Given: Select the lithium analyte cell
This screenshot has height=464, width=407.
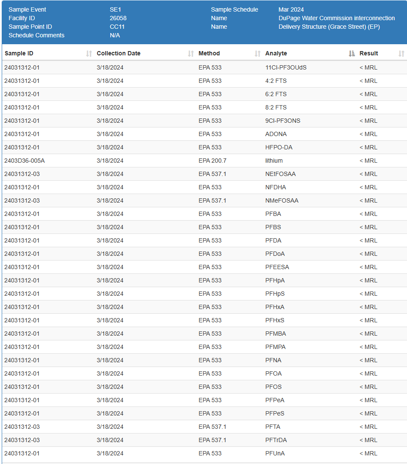Looking at the screenshot, I should click(274, 161).
